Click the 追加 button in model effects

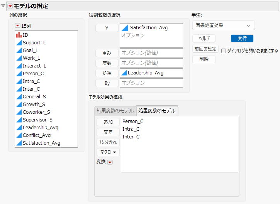pyautogui.click(x=108, y=122)
